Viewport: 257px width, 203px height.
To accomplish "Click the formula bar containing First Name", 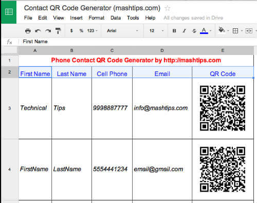I will coord(137,42).
